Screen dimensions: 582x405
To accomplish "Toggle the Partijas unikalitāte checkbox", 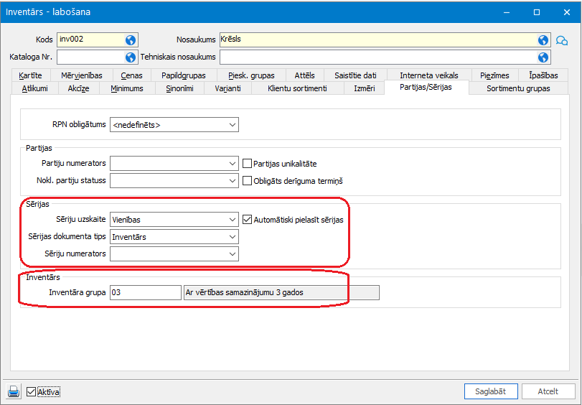I will 247,164.
